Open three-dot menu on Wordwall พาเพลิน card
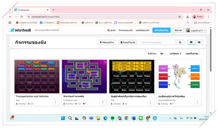Viewport: 218px width, 128px height. click(x=103, y=102)
